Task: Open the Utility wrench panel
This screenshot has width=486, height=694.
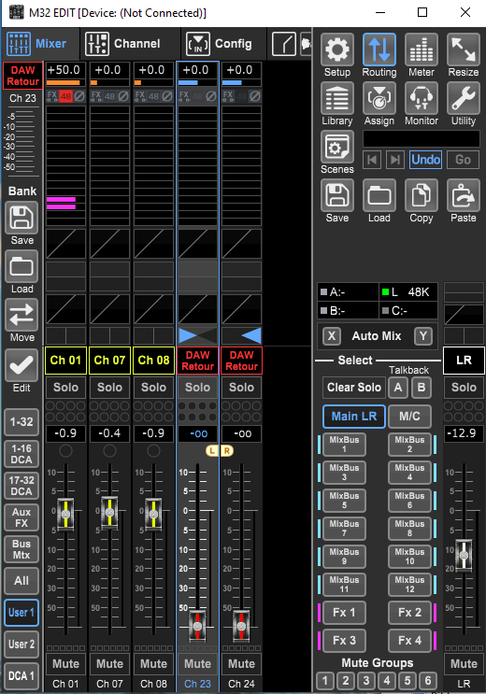Action: 464,98
